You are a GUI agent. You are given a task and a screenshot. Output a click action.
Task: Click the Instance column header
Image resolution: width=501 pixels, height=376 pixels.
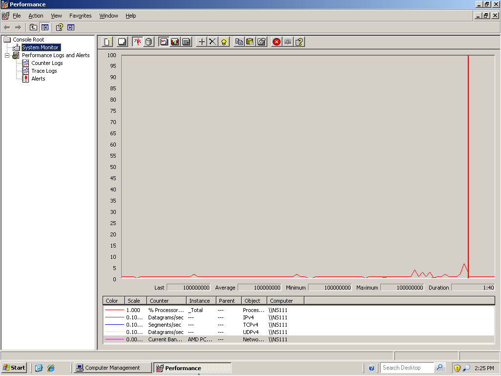pos(201,301)
